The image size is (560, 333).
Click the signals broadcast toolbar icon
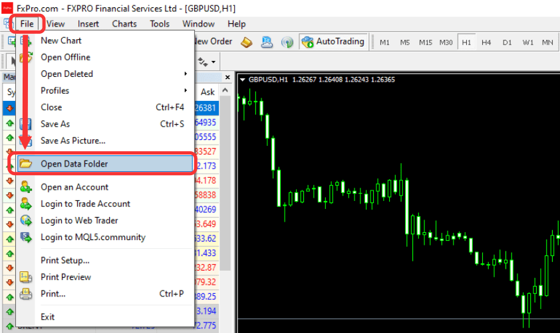point(287,42)
